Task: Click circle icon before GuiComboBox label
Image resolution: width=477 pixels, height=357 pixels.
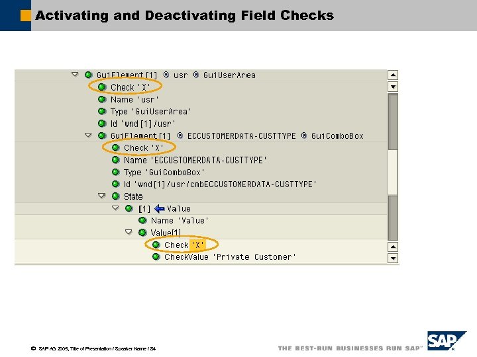Action: coord(303,136)
